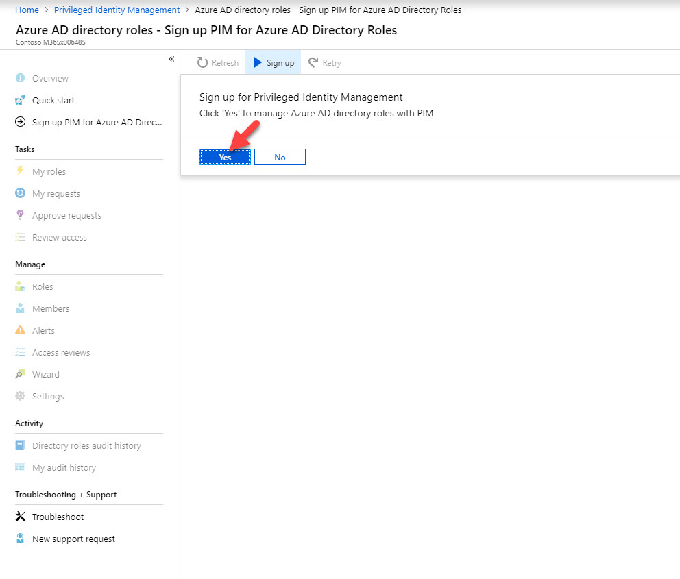Screen dimensions: 680x579
Task: Open Roles under Manage
Action: tap(42, 287)
